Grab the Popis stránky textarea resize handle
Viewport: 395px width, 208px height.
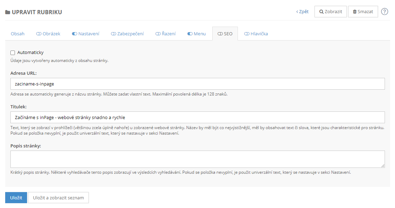[383, 166]
